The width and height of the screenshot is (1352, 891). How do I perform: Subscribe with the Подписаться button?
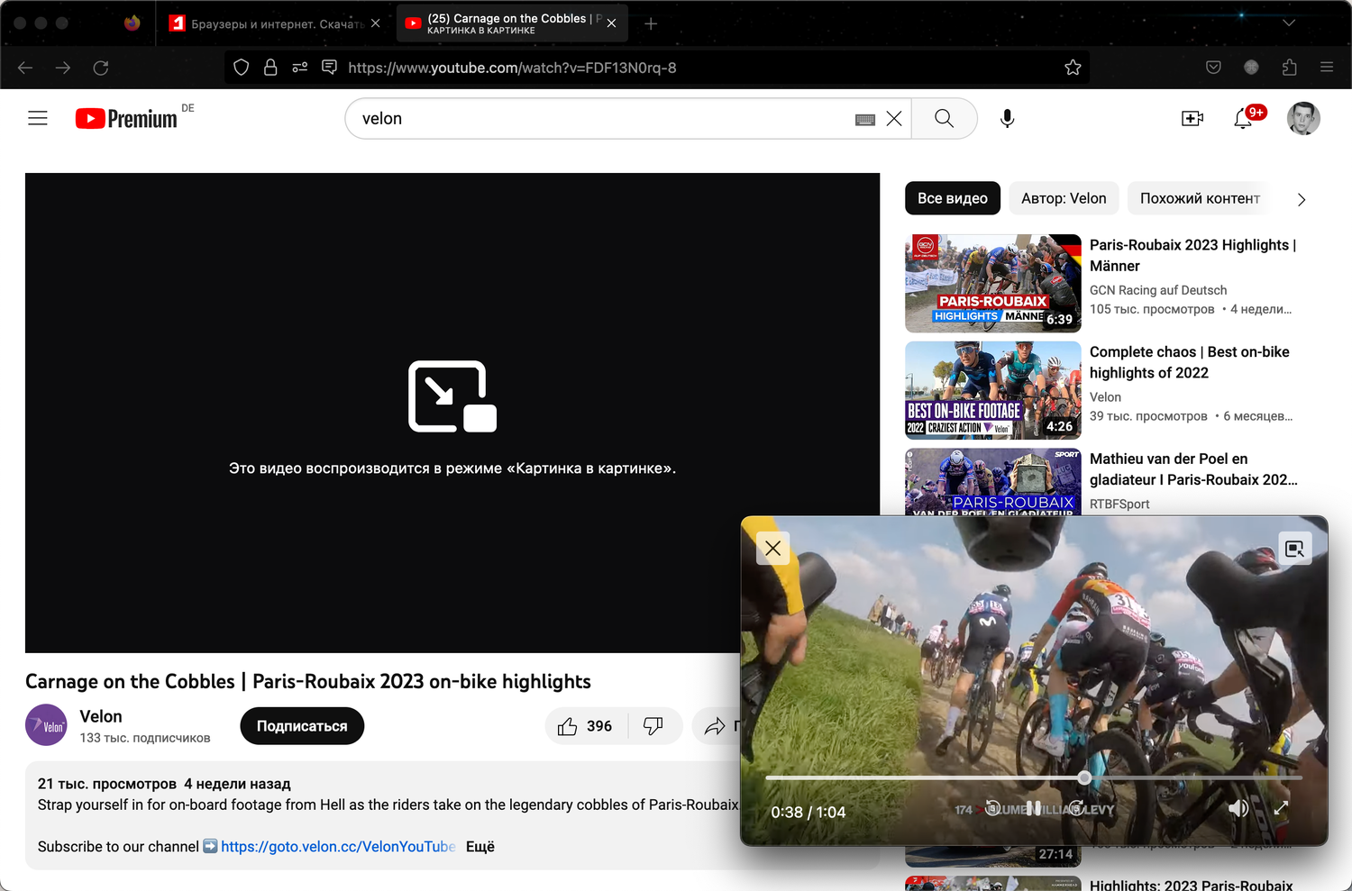[302, 726]
